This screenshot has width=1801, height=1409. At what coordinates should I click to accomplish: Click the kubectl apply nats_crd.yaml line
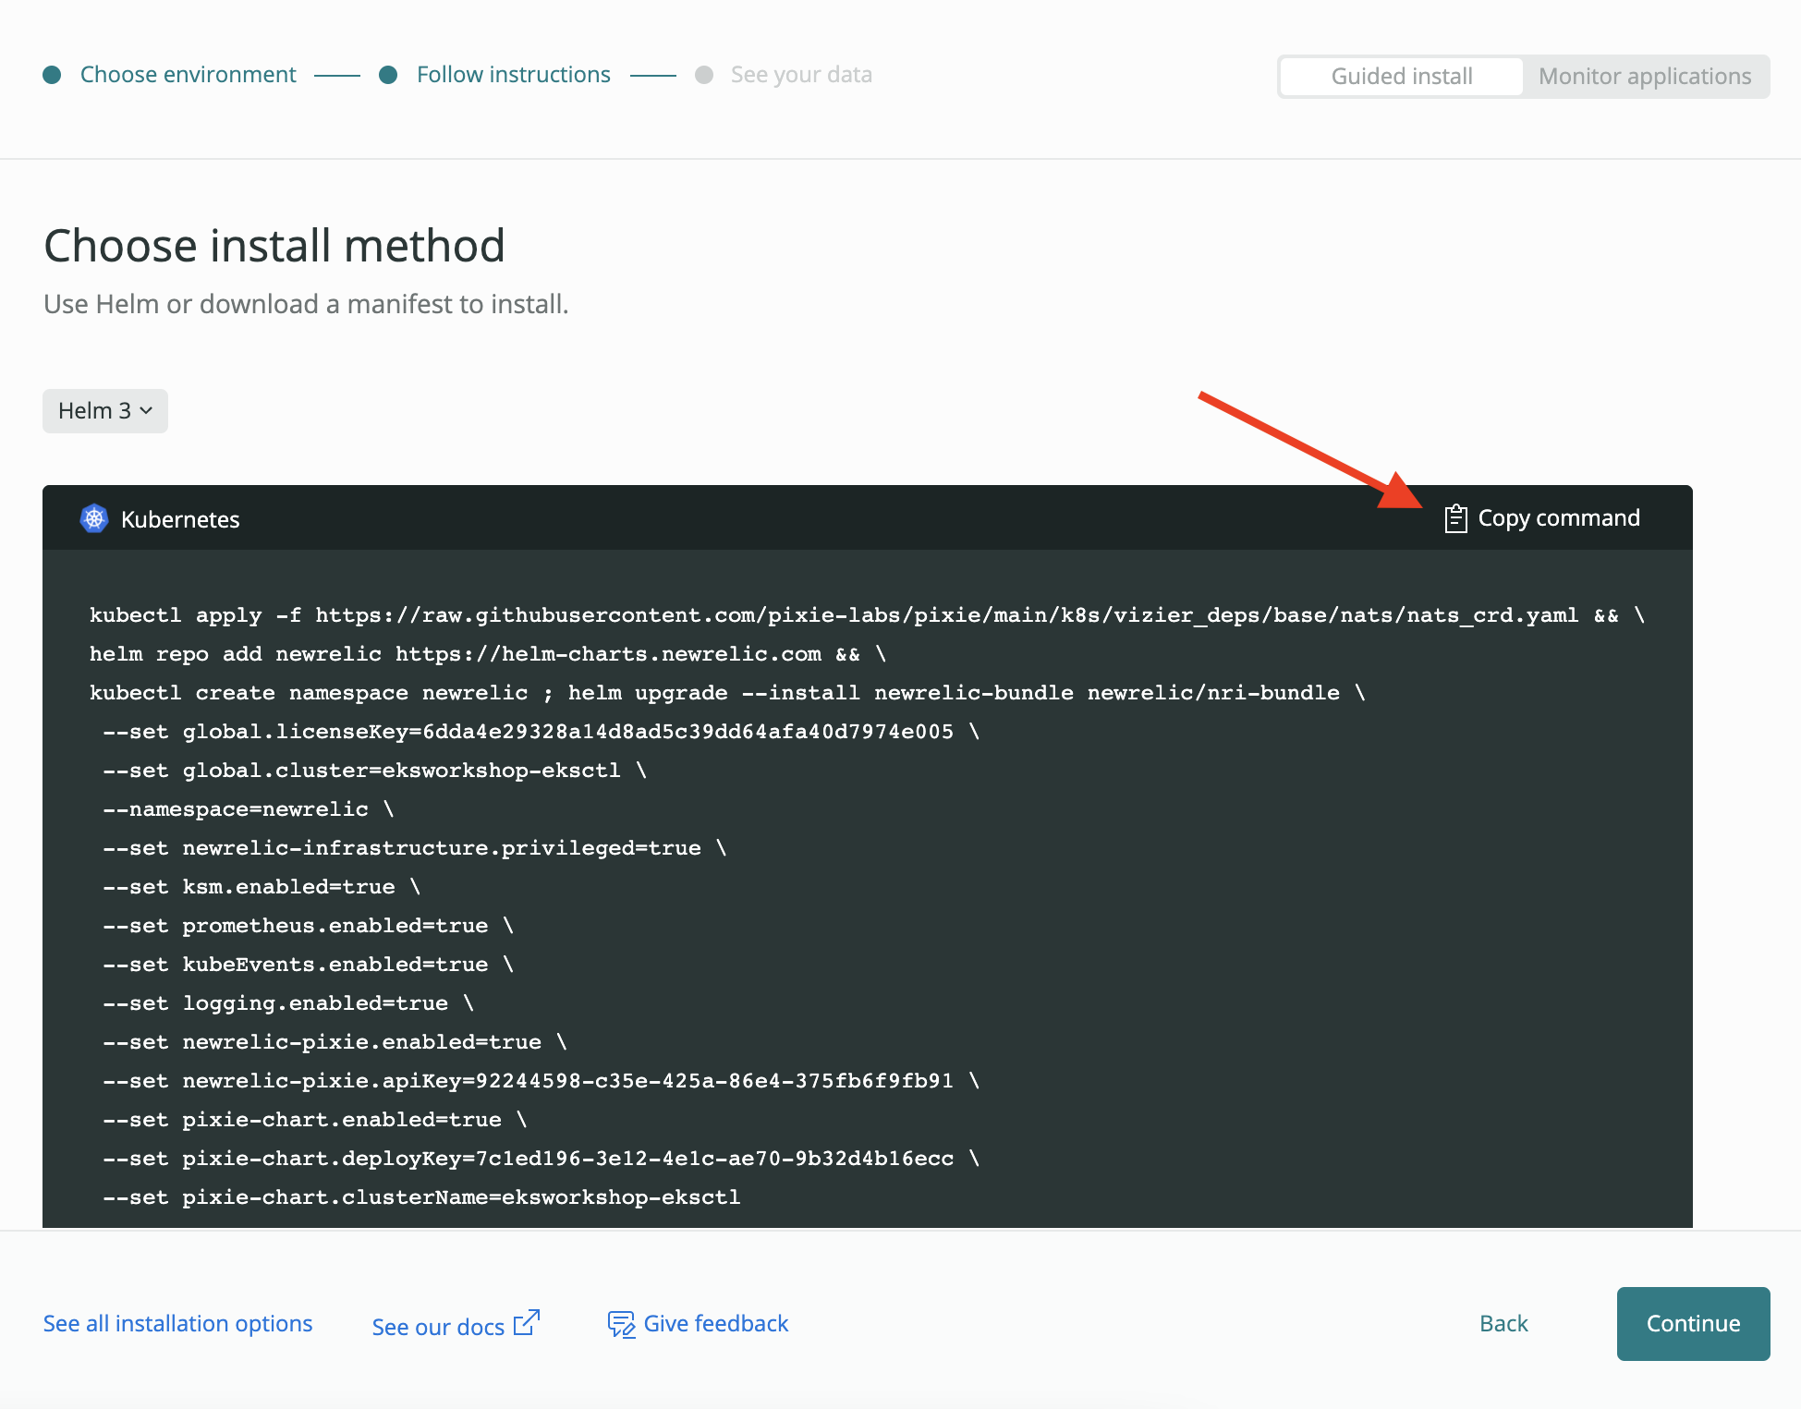pos(867,615)
